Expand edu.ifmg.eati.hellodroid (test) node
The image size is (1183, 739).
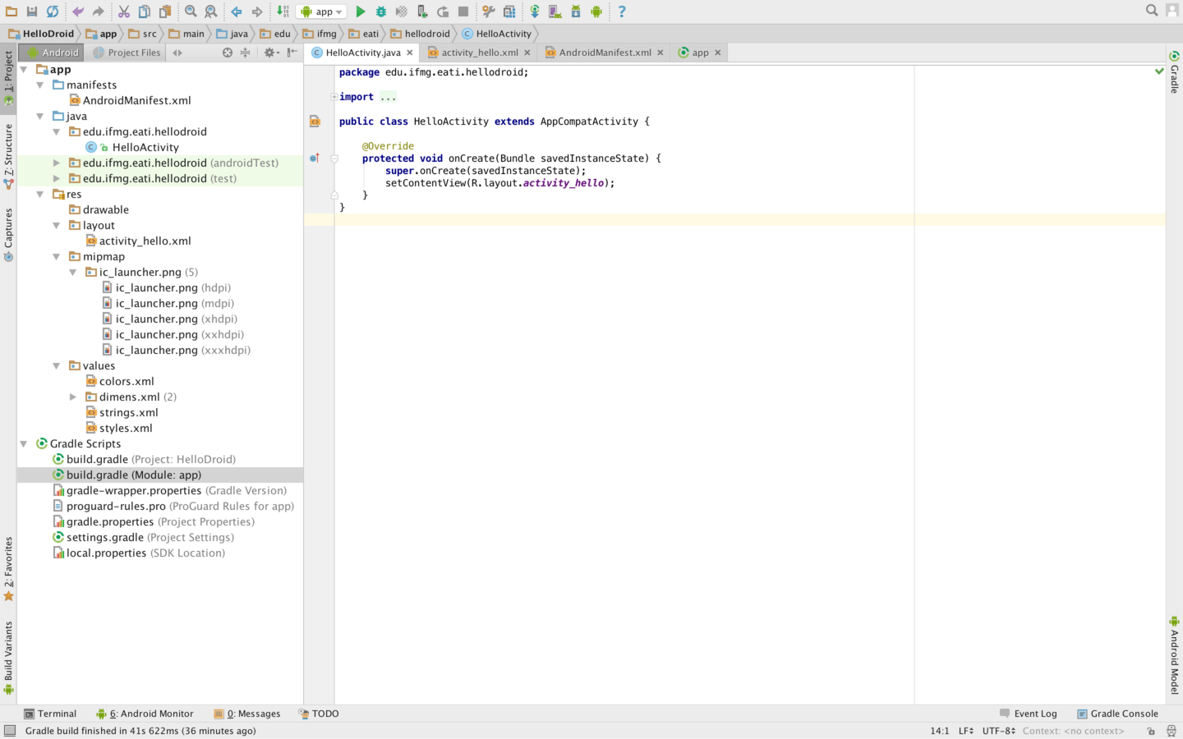coord(57,179)
